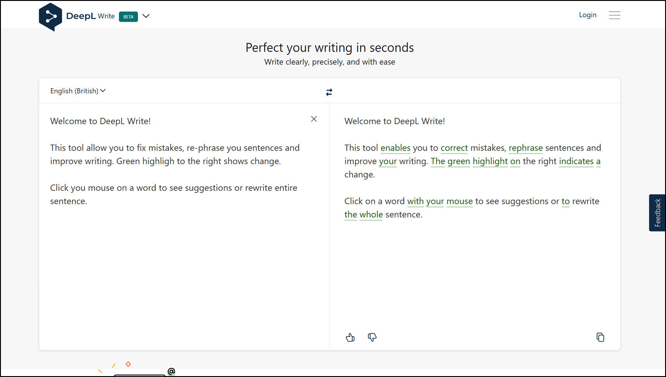The width and height of the screenshot is (666, 377).
Task: Click the highlighted word "correct"
Action: [454, 148]
